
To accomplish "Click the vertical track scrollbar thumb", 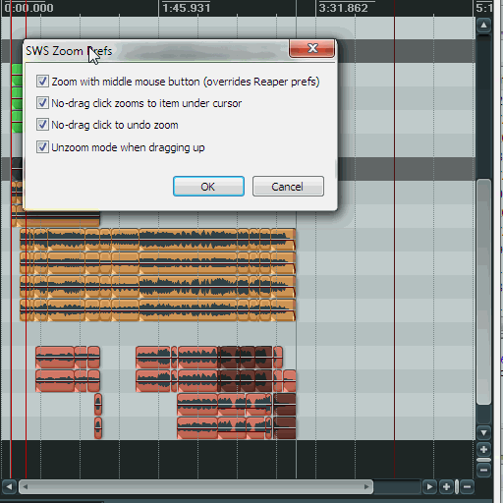I will tap(483, 292).
